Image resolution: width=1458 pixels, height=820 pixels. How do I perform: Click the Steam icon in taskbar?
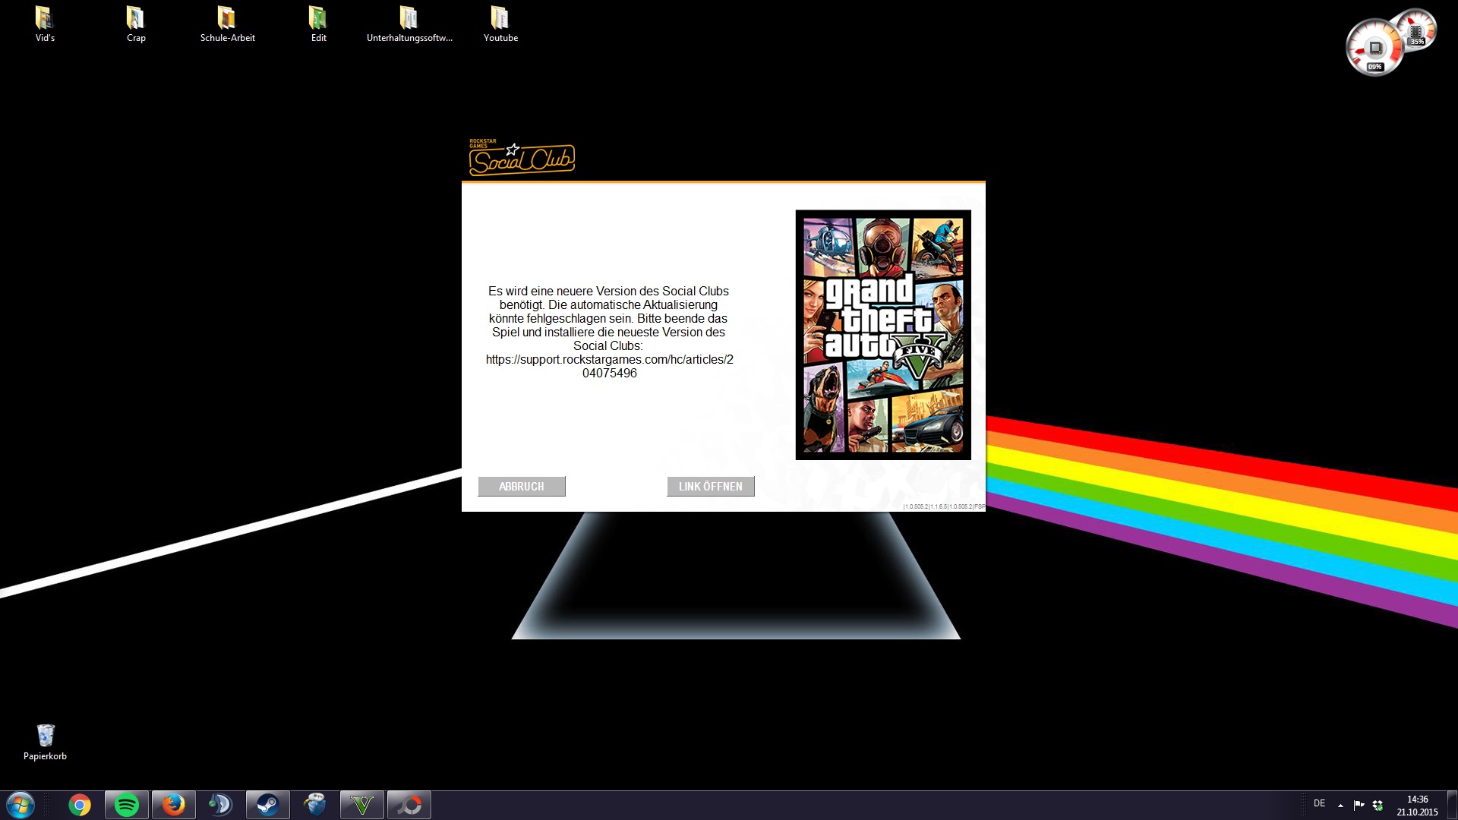click(267, 804)
